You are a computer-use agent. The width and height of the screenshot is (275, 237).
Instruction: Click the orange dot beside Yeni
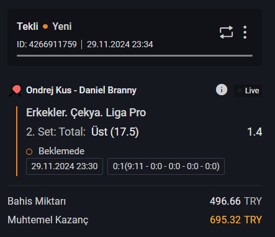click(x=45, y=27)
